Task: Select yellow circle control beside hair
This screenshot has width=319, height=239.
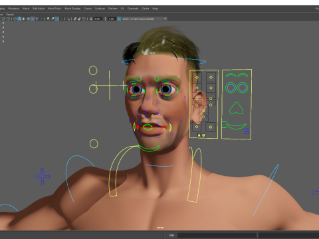Action: [93, 70]
